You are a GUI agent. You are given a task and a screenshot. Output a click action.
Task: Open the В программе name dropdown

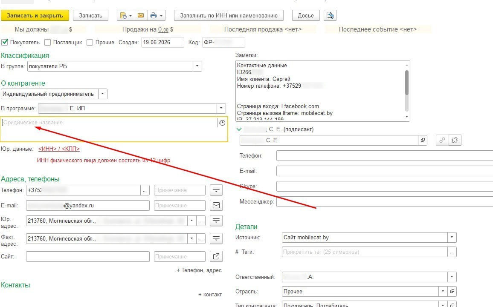[x=221, y=108]
